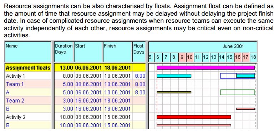Image resolution: width=279 pixels, height=135 pixels.
Task: Click the June 2001 timeline header
Action: (x=233, y=47)
